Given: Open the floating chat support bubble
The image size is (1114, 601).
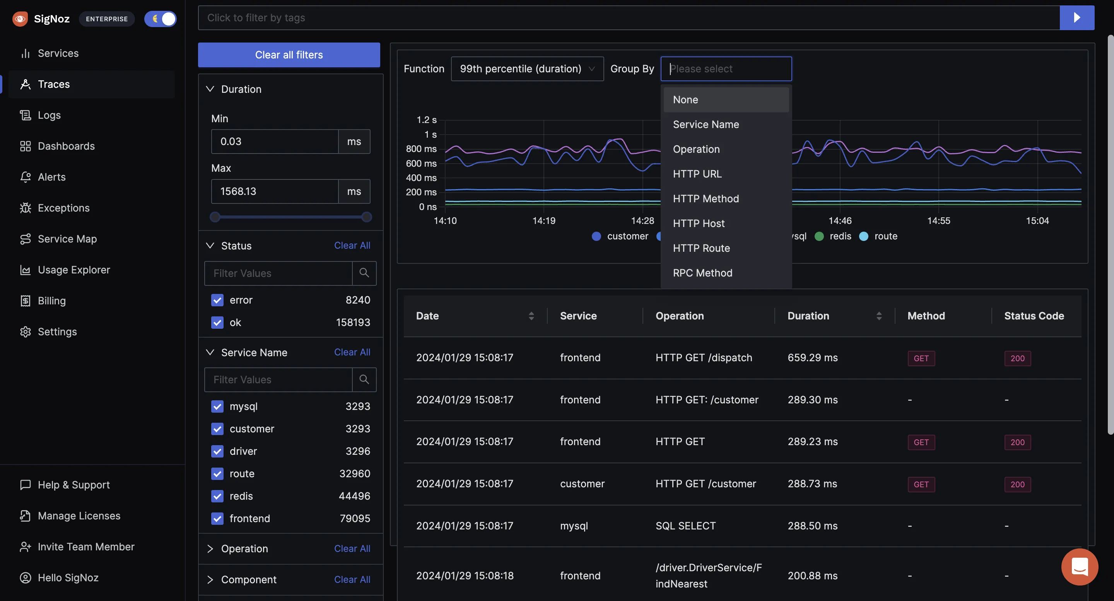Looking at the screenshot, I should (x=1080, y=567).
